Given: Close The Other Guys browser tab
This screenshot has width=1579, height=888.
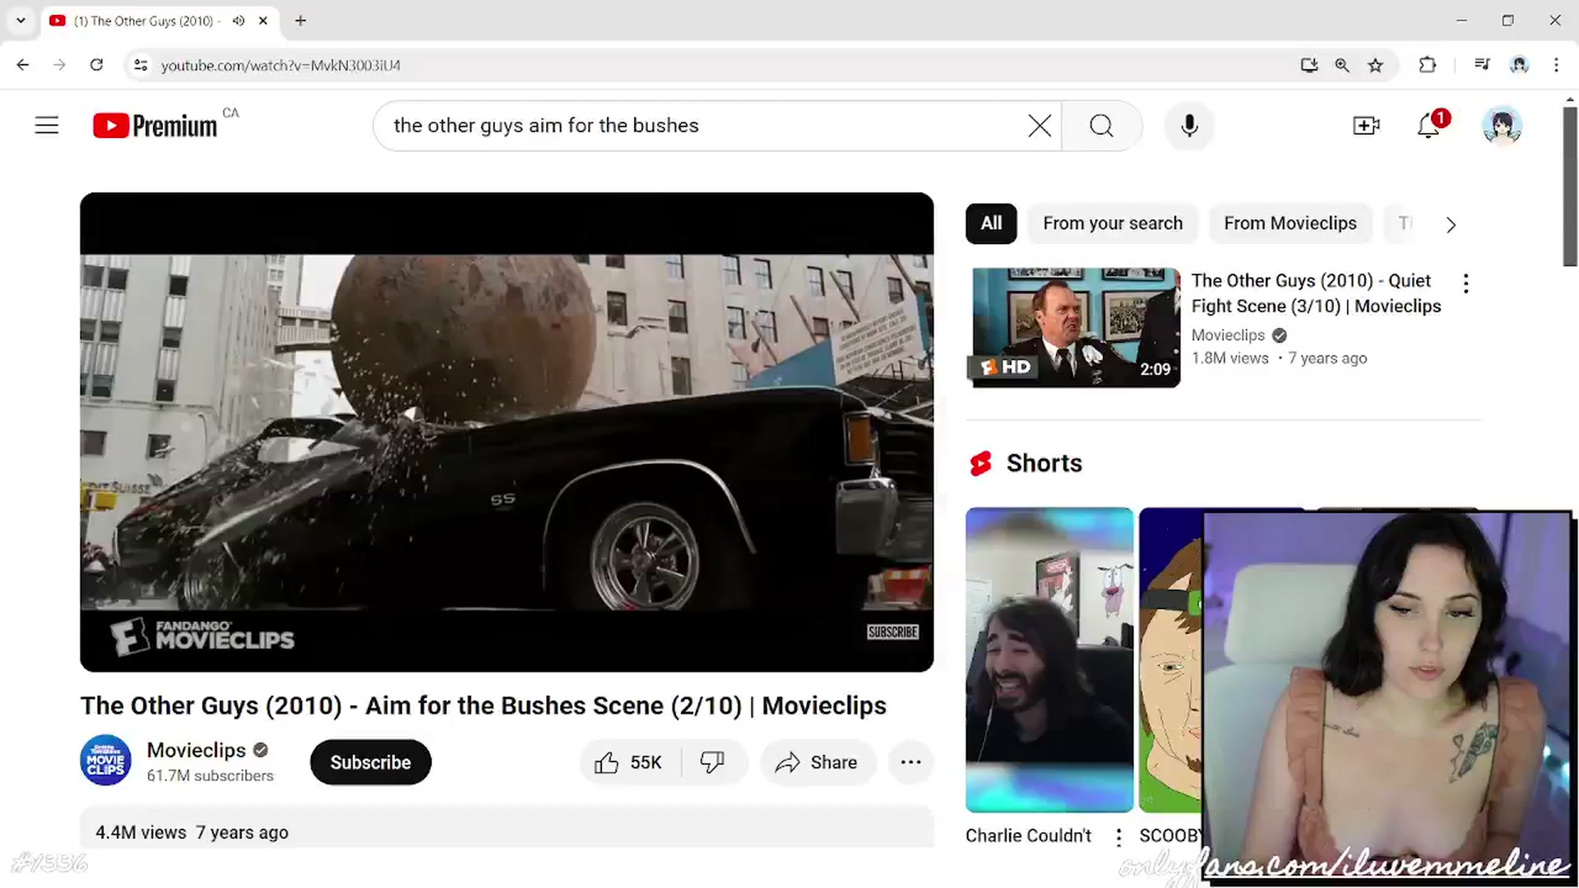Looking at the screenshot, I should 263,21.
